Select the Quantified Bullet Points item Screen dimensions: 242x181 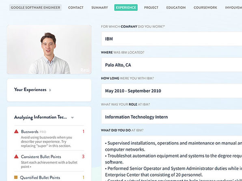pyautogui.click(x=49, y=177)
